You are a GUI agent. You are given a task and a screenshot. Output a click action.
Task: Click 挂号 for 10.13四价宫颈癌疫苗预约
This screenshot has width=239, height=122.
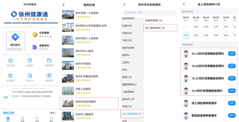tap(232, 54)
